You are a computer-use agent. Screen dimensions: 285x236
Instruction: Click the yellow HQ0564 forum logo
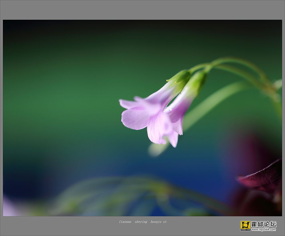pos(245,226)
